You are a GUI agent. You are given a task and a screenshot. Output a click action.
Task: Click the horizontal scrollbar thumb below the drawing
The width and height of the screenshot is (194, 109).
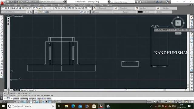pos(165,90)
